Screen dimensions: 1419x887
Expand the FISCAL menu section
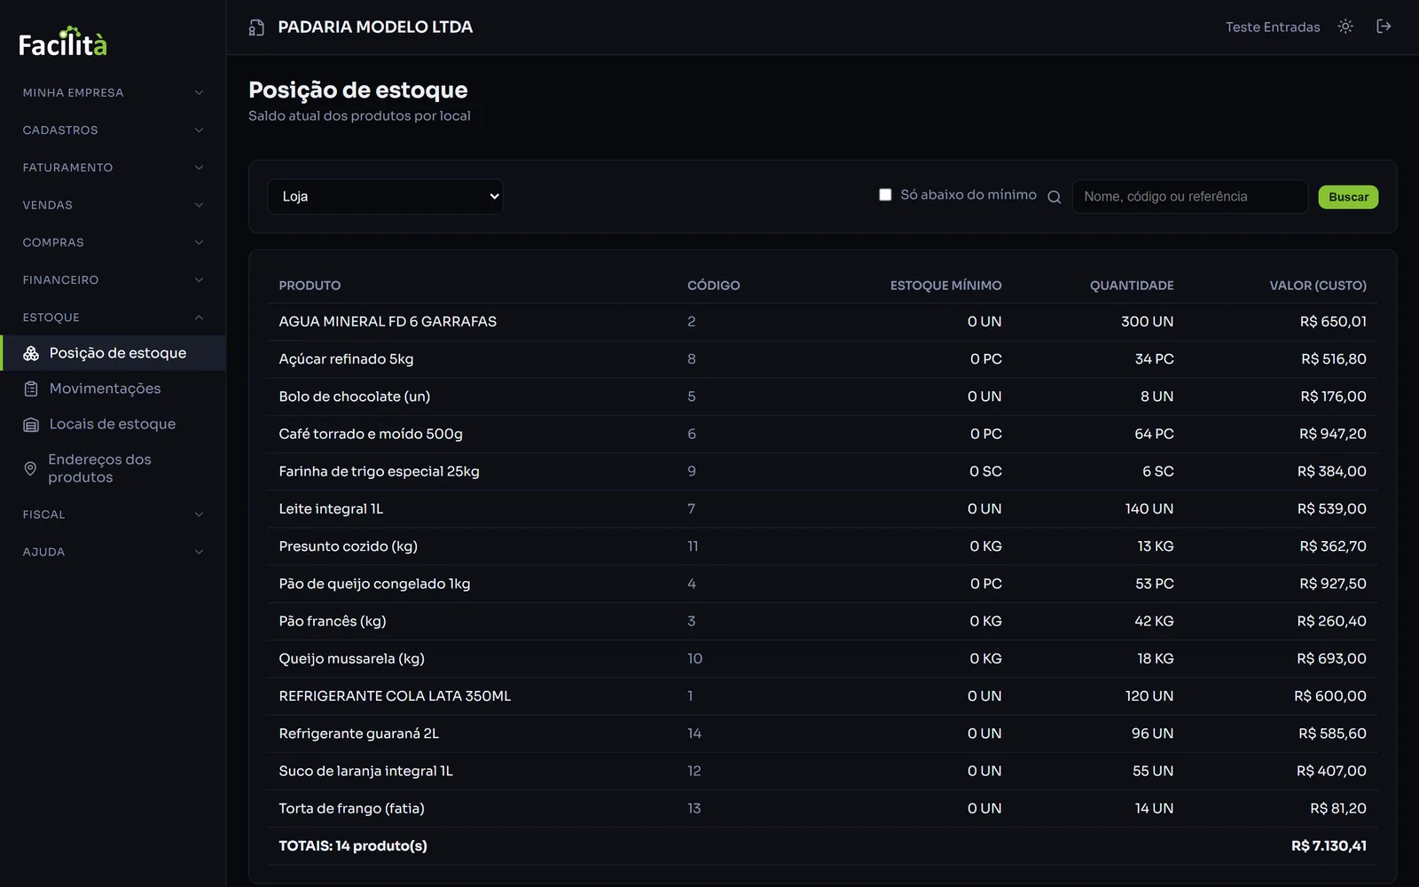pyautogui.click(x=113, y=514)
